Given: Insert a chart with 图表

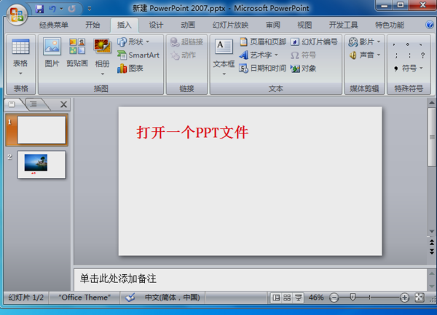Looking at the screenshot, I should (130, 68).
